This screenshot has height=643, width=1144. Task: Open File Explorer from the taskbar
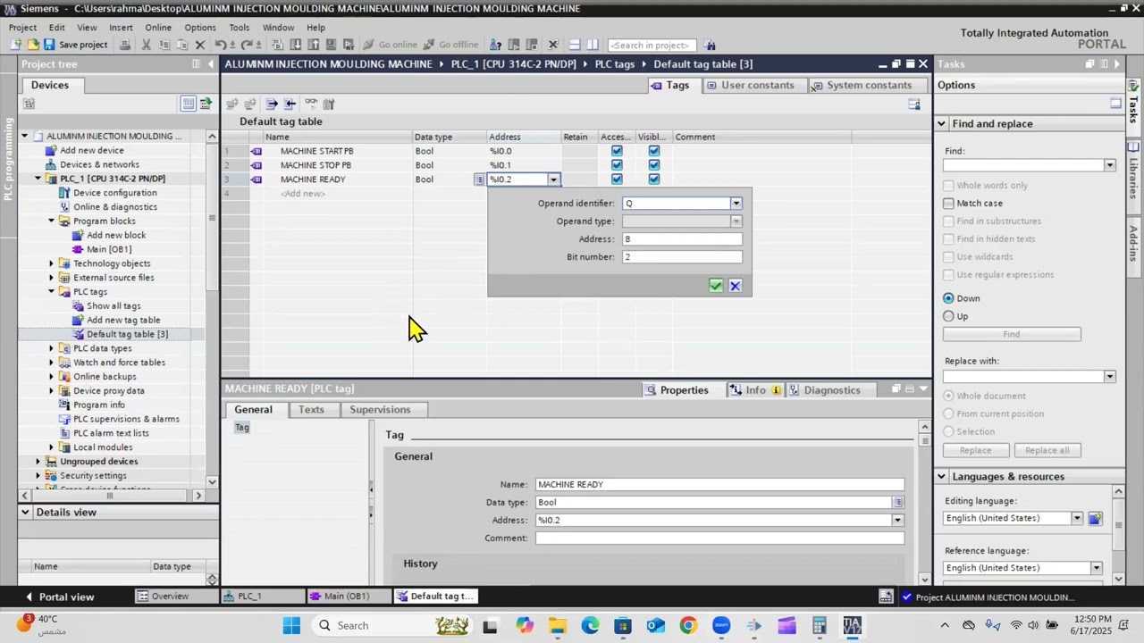click(558, 625)
